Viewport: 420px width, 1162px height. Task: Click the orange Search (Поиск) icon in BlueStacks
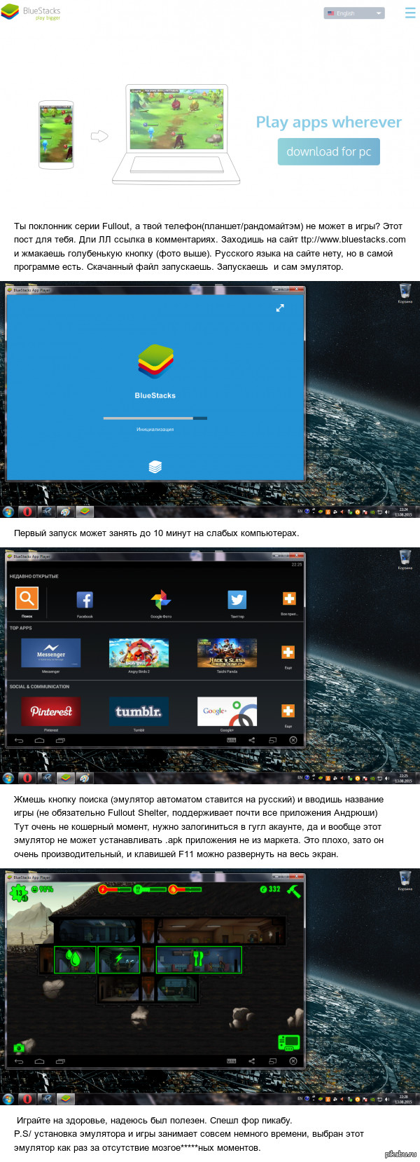click(27, 598)
